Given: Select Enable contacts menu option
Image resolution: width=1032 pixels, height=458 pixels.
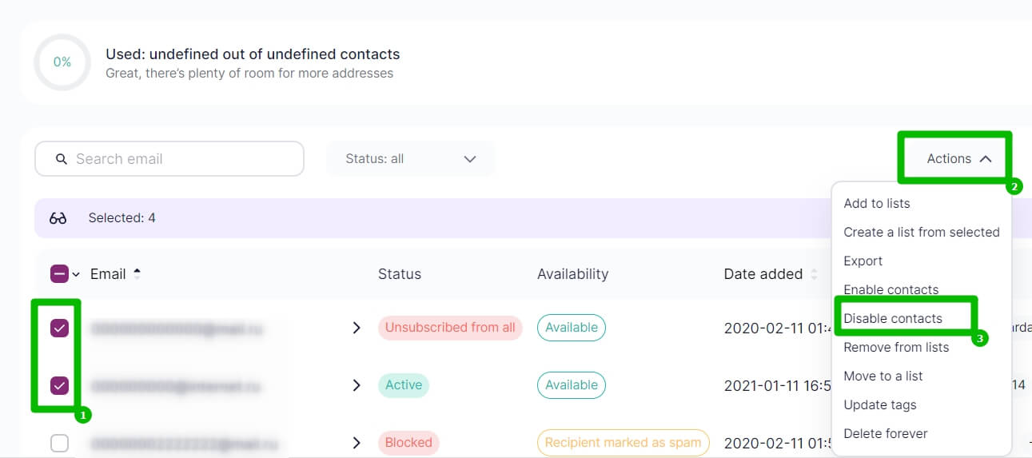Looking at the screenshot, I should 891,289.
